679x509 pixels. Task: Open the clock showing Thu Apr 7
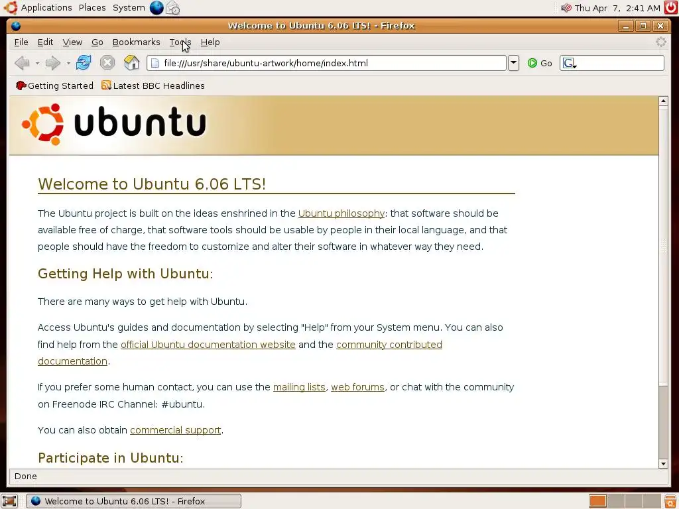tap(617, 8)
